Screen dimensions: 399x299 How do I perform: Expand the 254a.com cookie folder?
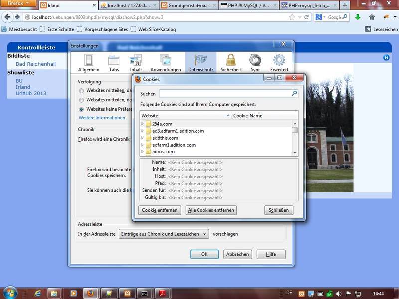pyautogui.click(x=143, y=124)
